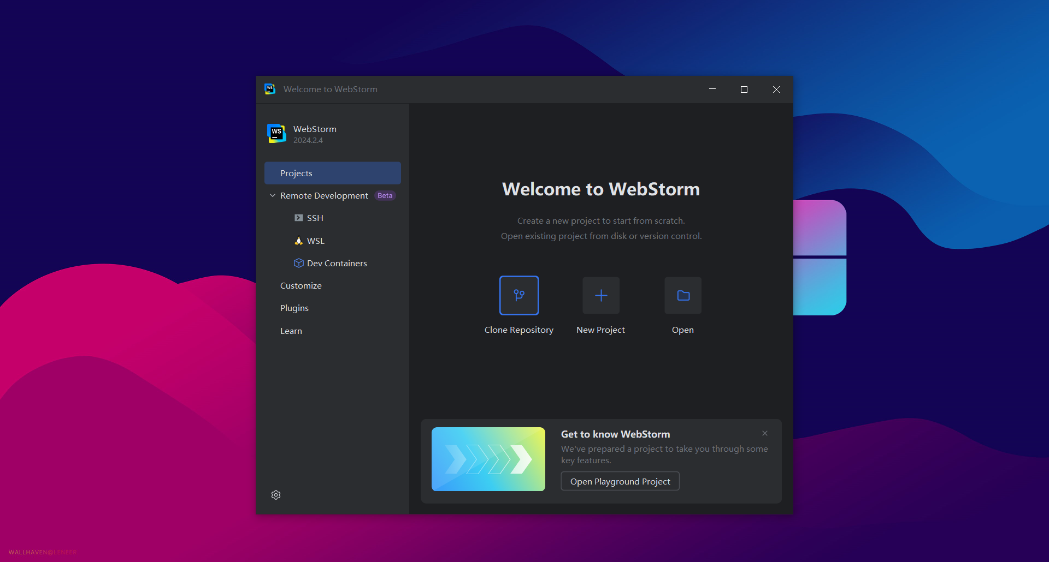Select WSL under Remote Development

click(333, 241)
